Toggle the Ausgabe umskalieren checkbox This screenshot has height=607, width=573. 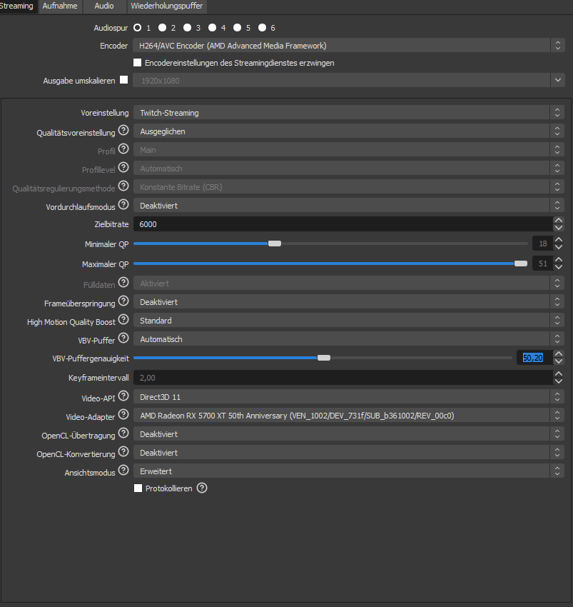(x=124, y=80)
